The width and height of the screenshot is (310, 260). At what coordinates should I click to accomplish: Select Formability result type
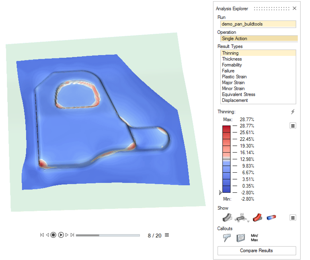[232, 65]
